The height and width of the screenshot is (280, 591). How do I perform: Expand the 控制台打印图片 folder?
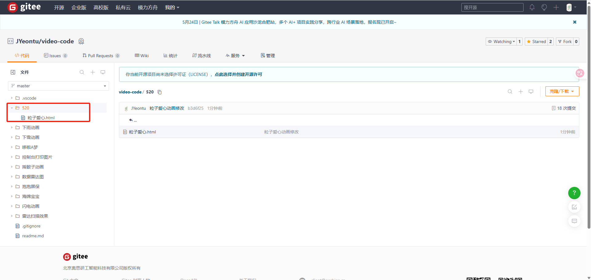tap(12, 157)
